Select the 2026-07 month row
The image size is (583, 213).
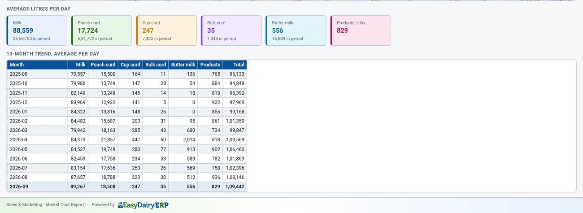[x=127, y=168]
